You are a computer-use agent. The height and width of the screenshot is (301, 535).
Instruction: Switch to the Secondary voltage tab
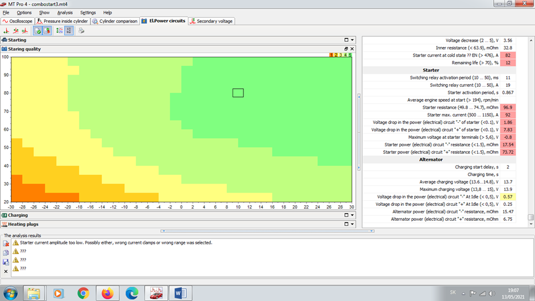click(x=211, y=21)
